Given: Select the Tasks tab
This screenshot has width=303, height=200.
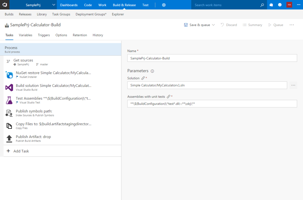Looking at the screenshot, I should (x=9, y=35).
